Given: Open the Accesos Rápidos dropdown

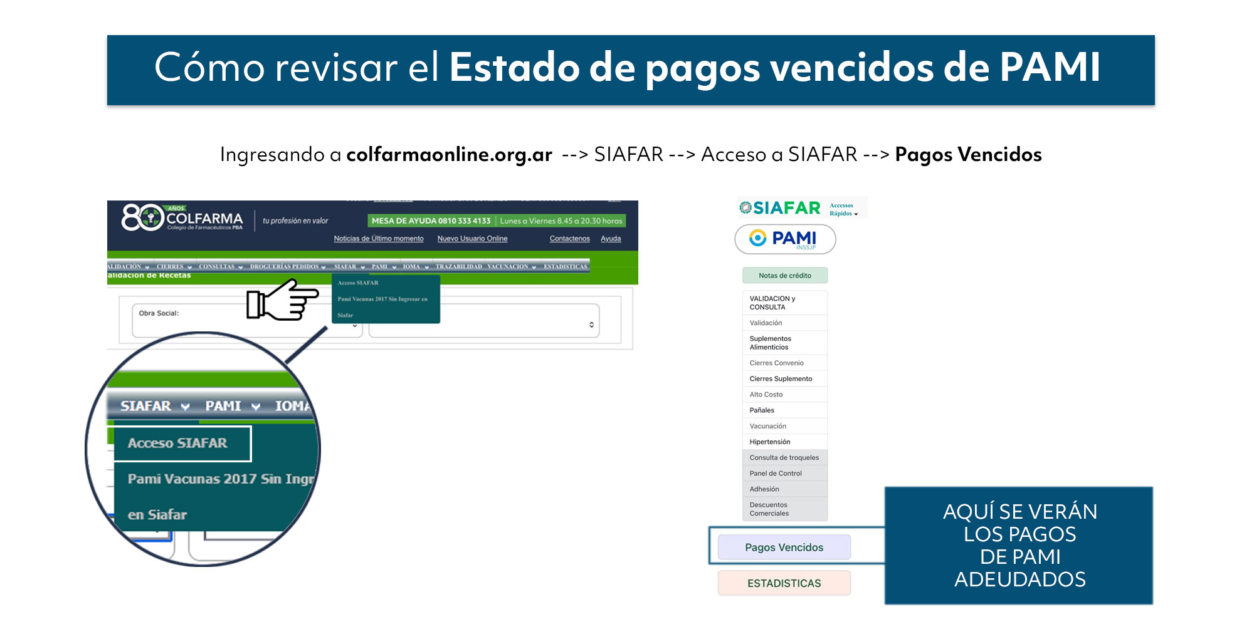Looking at the screenshot, I should [x=843, y=209].
